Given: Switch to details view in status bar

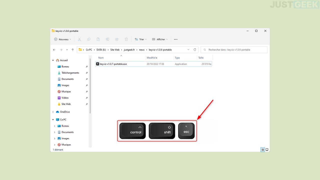Looking at the screenshot, I should point(263,150).
